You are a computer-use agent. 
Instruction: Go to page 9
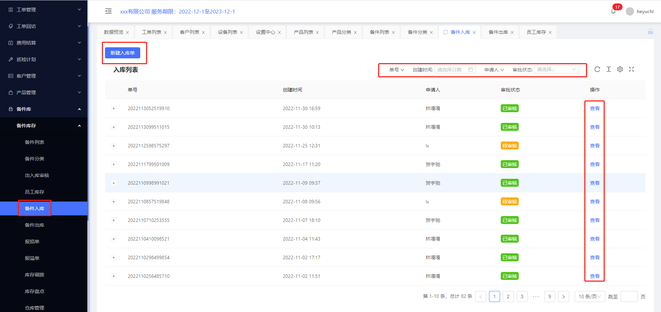(550, 296)
